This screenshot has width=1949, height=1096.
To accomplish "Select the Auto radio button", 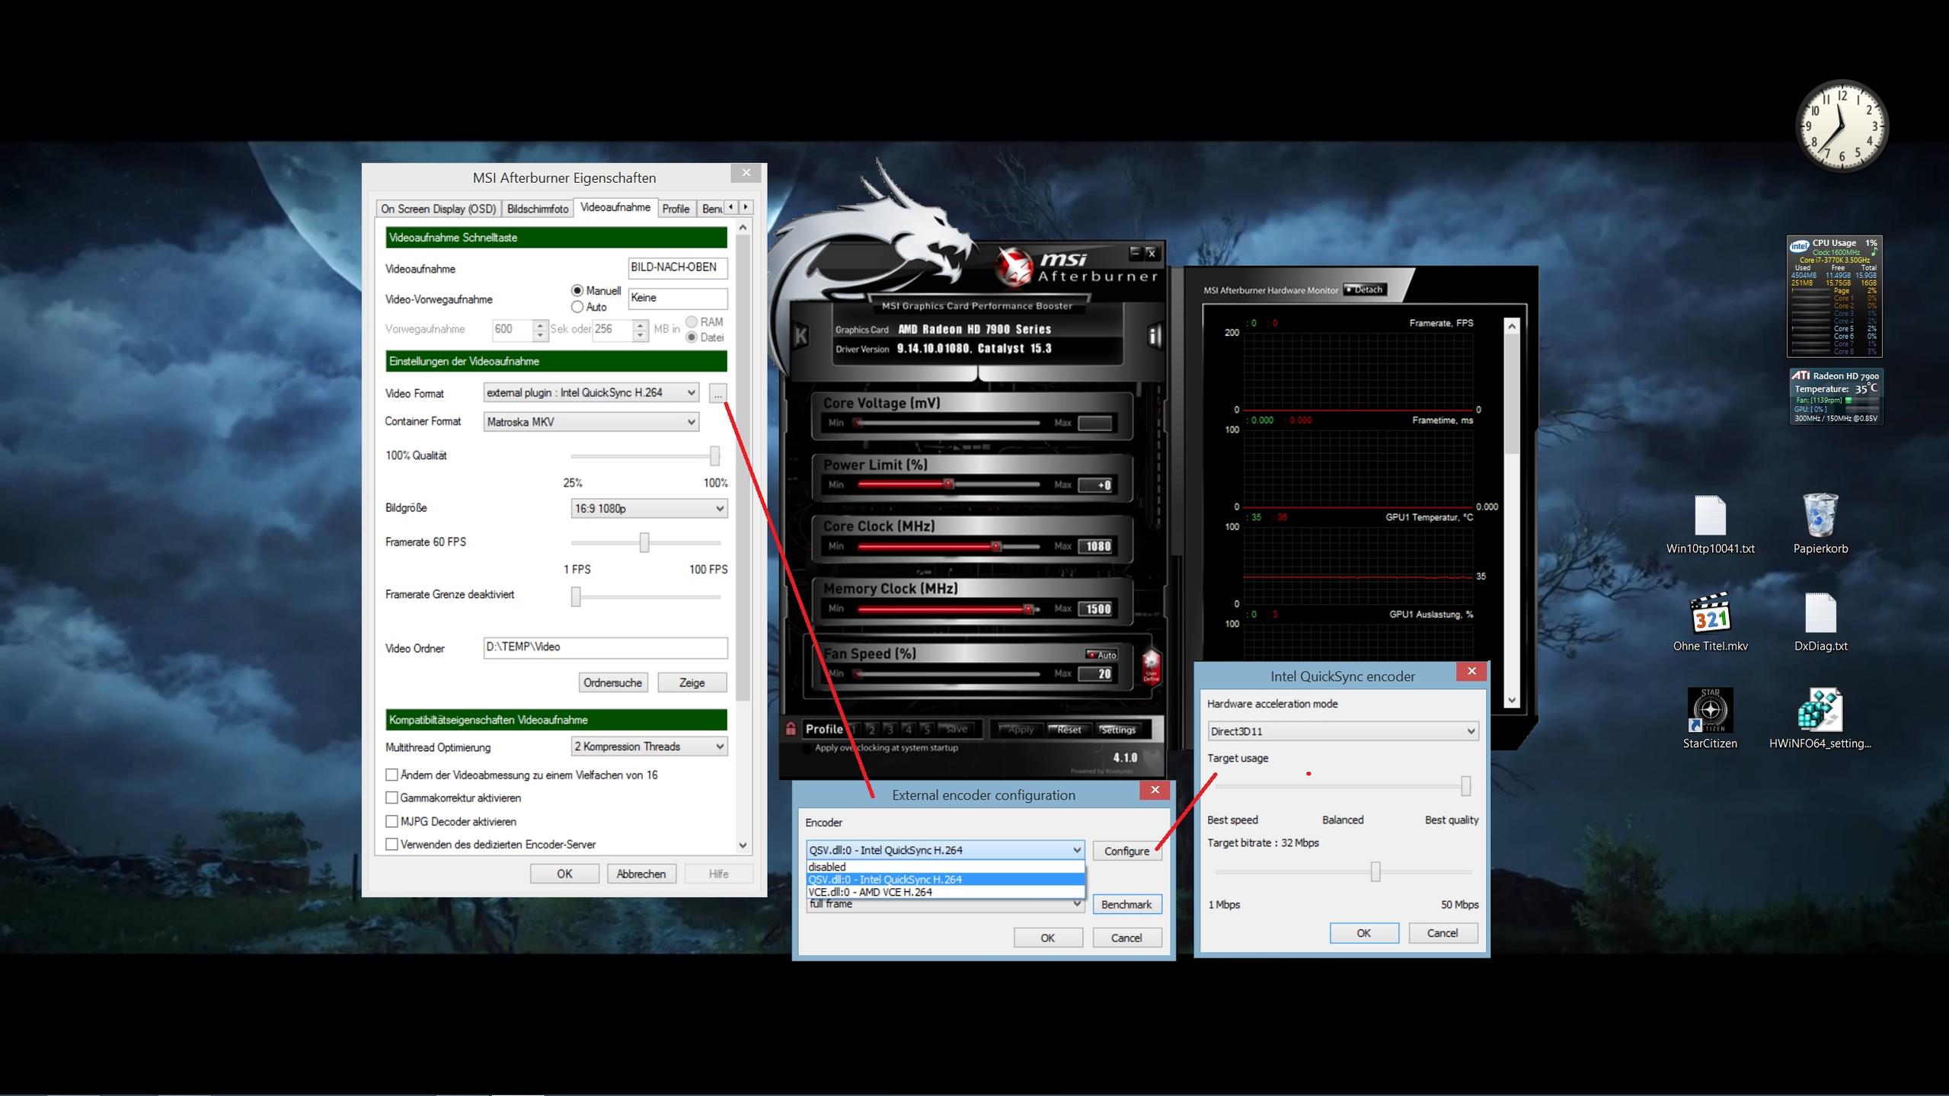I will click(x=577, y=307).
